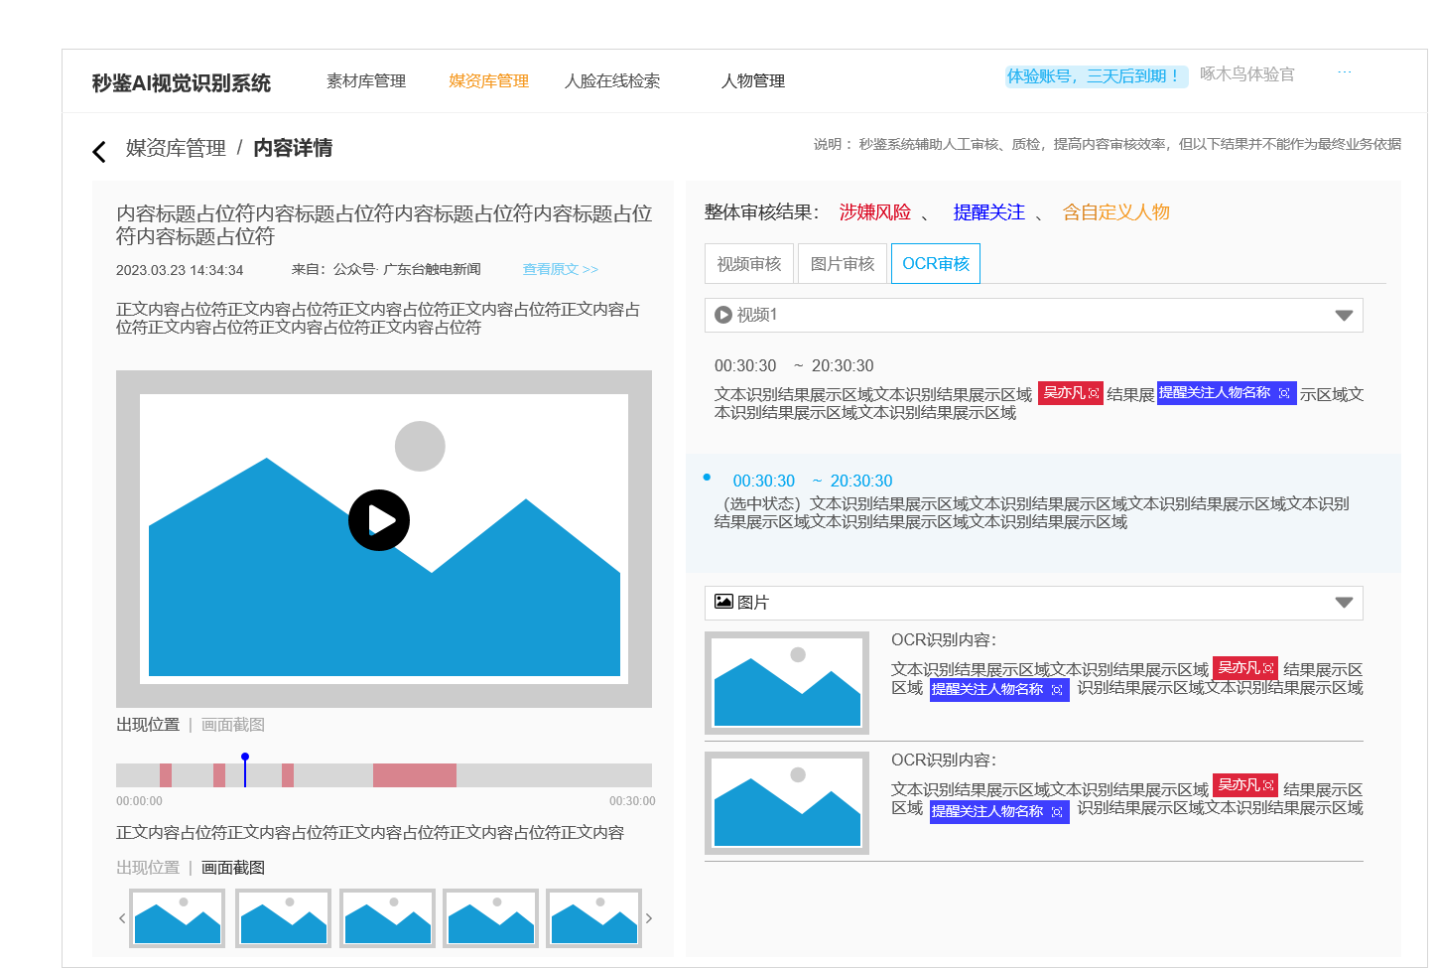This screenshot has height=968, width=1436.
Task: Switch to 视频审核 tab
Action: pos(749,263)
